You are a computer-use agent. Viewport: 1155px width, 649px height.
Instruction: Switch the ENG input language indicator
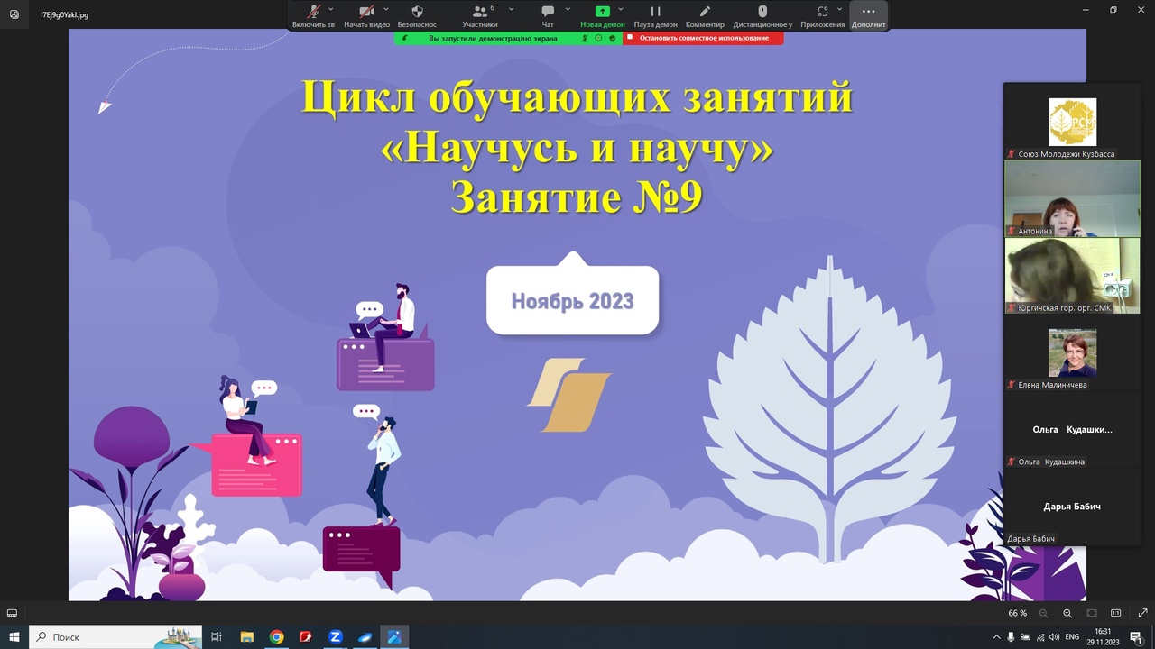pos(1073,637)
